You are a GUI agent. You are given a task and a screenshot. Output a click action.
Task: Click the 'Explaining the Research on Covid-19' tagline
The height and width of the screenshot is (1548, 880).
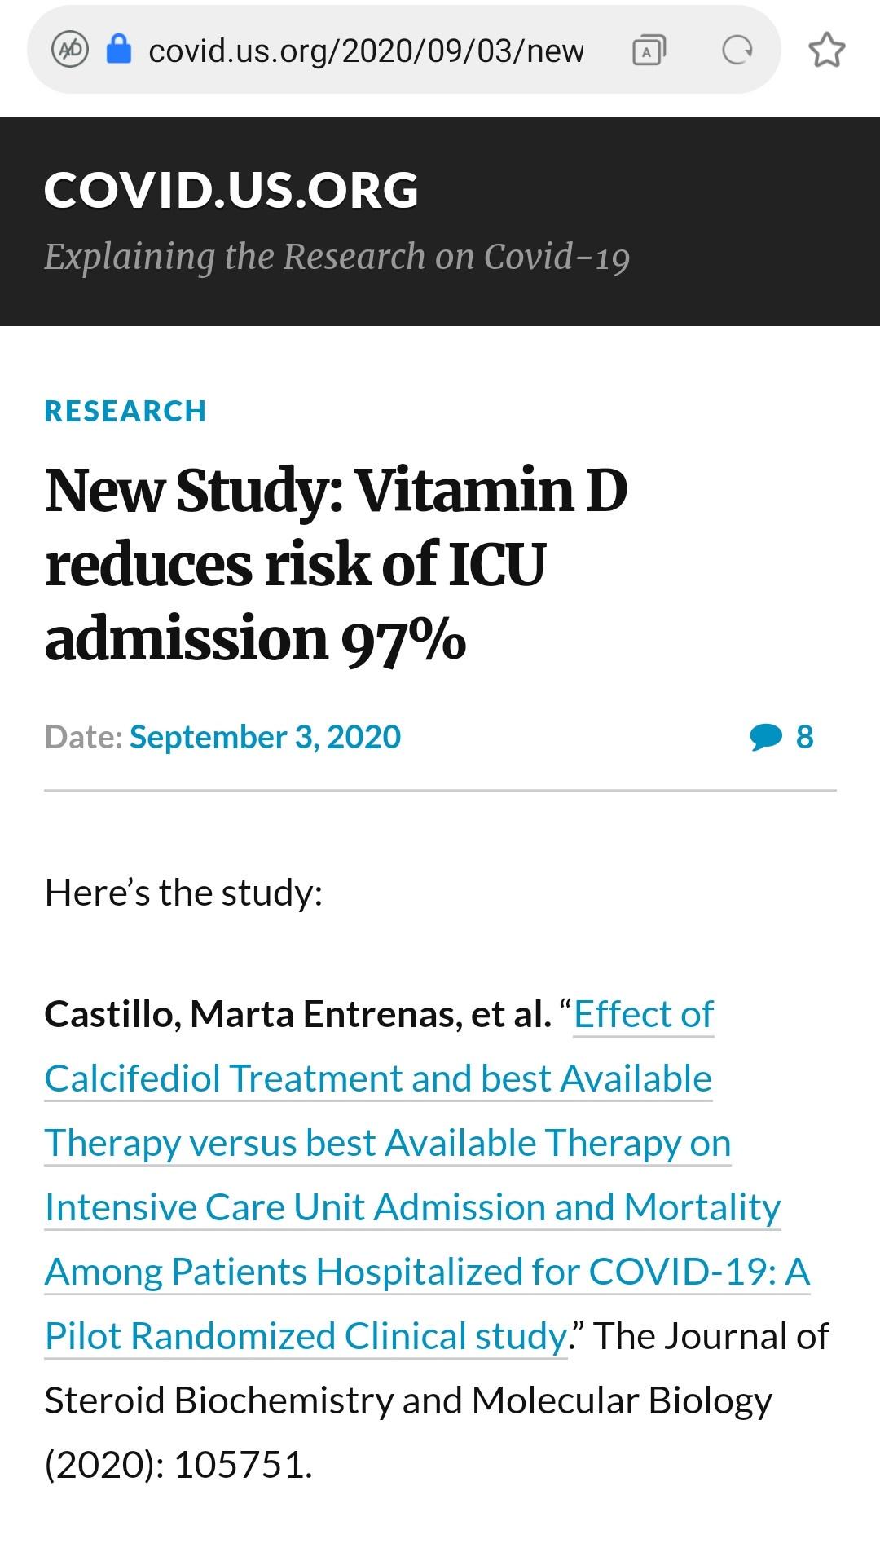coord(337,257)
